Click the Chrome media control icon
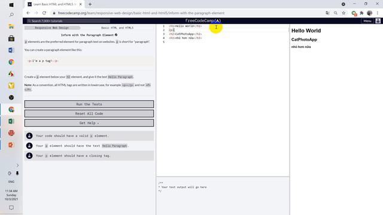Image resolution: width=383 pixels, height=215 pixels. coord(344,4)
